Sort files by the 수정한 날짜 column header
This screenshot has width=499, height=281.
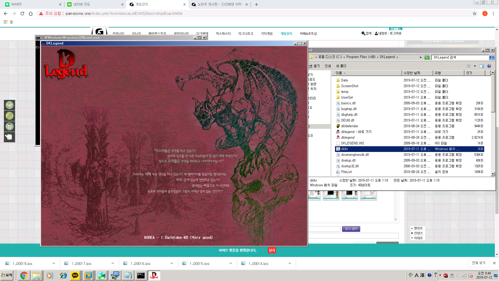[x=417, y=73]
